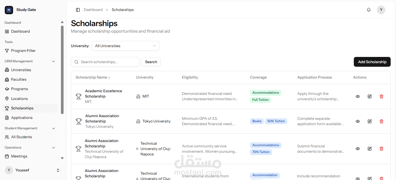This screenshot has width=396, height=180.
Task: Edit the Tokyo University scholarship row
Action: [370, 121]
